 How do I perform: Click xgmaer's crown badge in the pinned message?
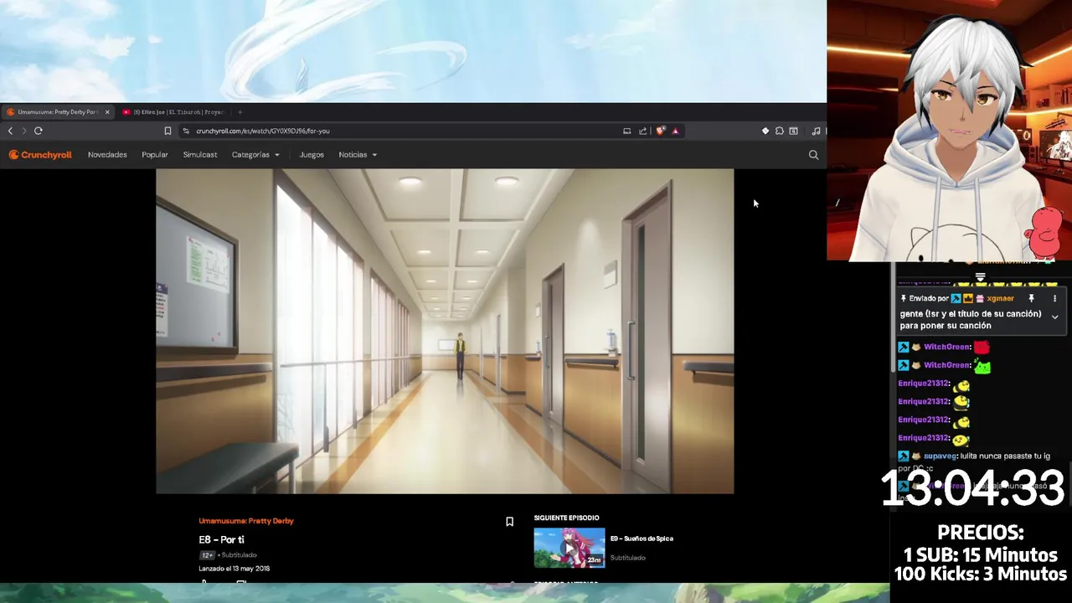(967, 298)
